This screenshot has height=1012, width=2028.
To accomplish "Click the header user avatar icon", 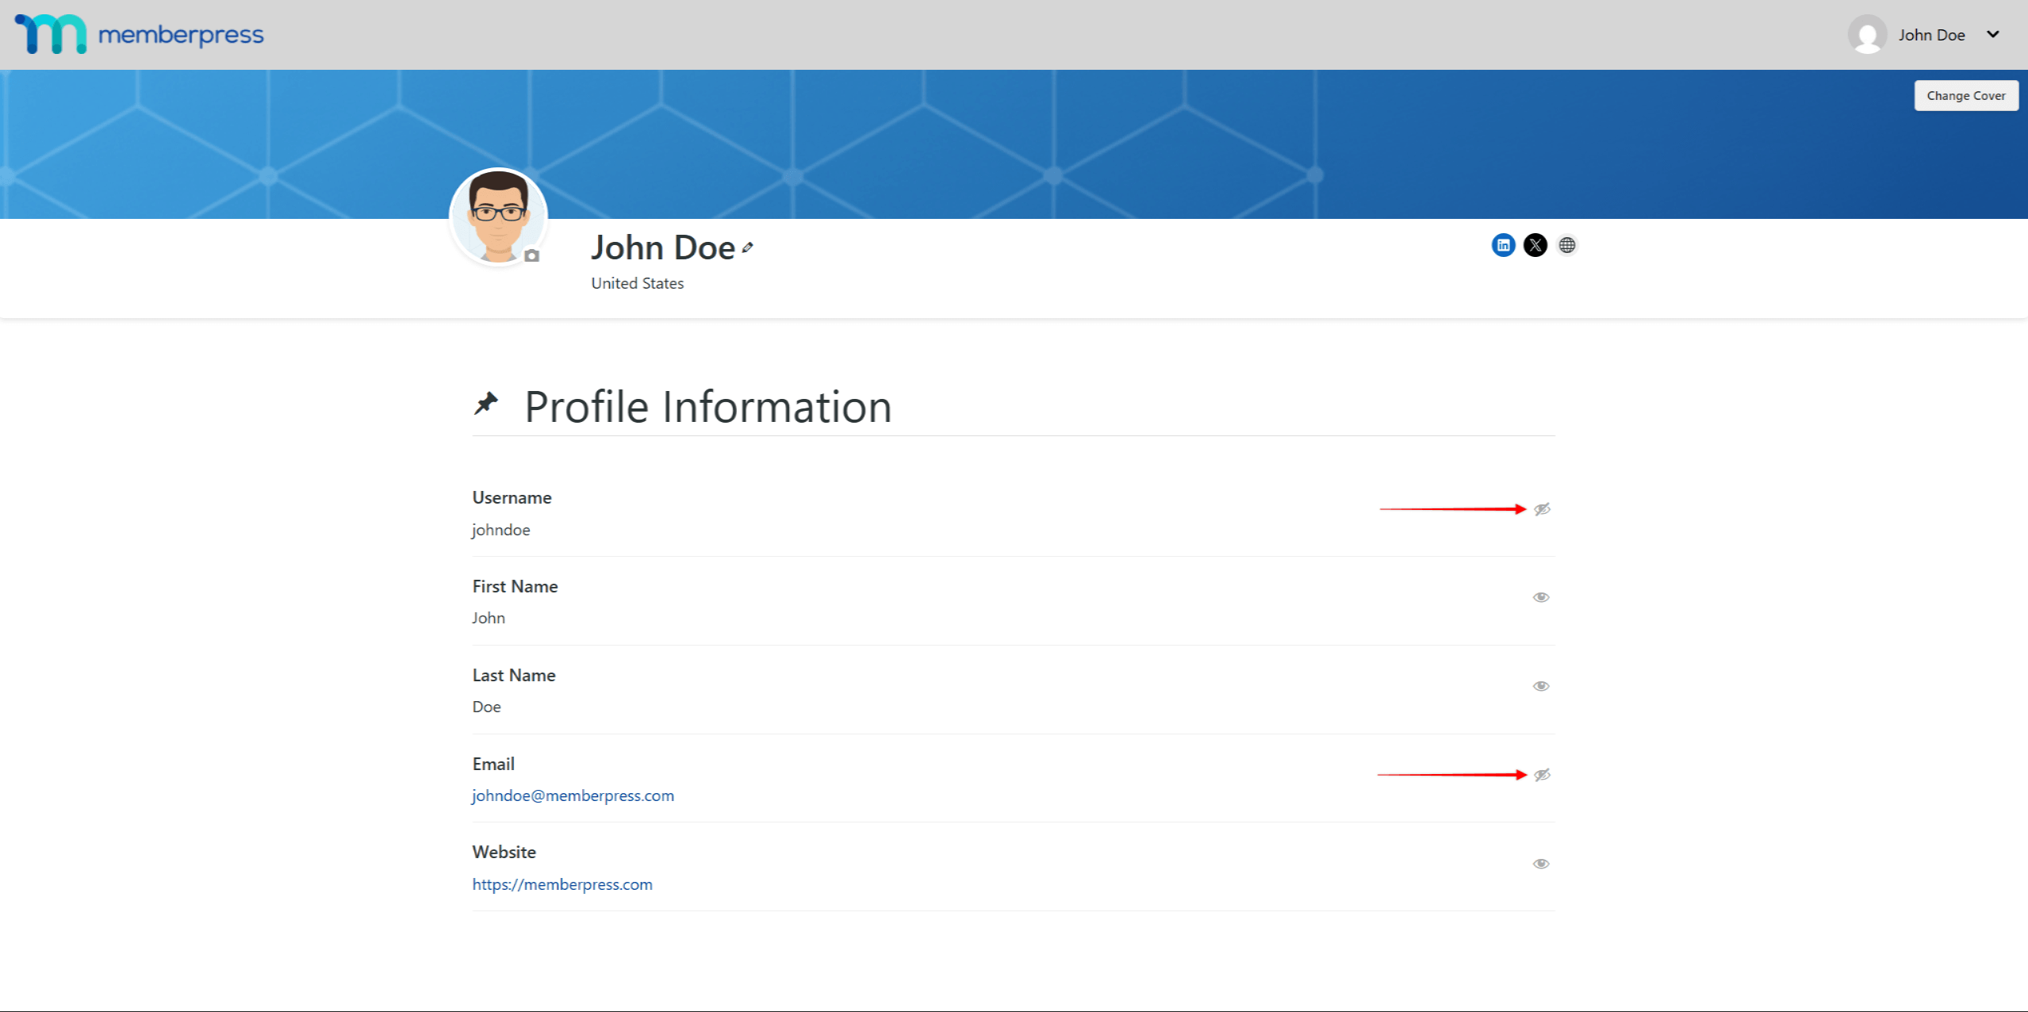I will pyautogui.click(x=1867, y=35).
